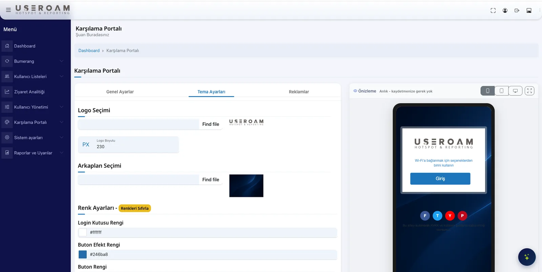Click the logout icon in header

[x=517, y=10]
